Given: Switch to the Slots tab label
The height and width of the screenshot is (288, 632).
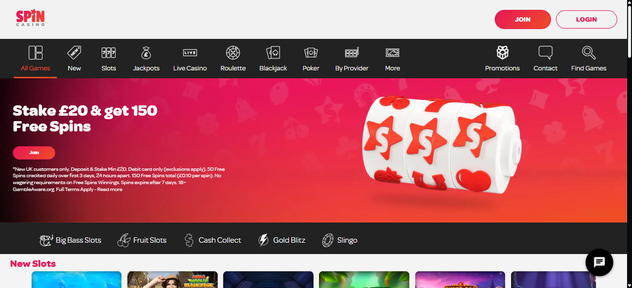Looking at the screenshot, I should pos(109,68).
